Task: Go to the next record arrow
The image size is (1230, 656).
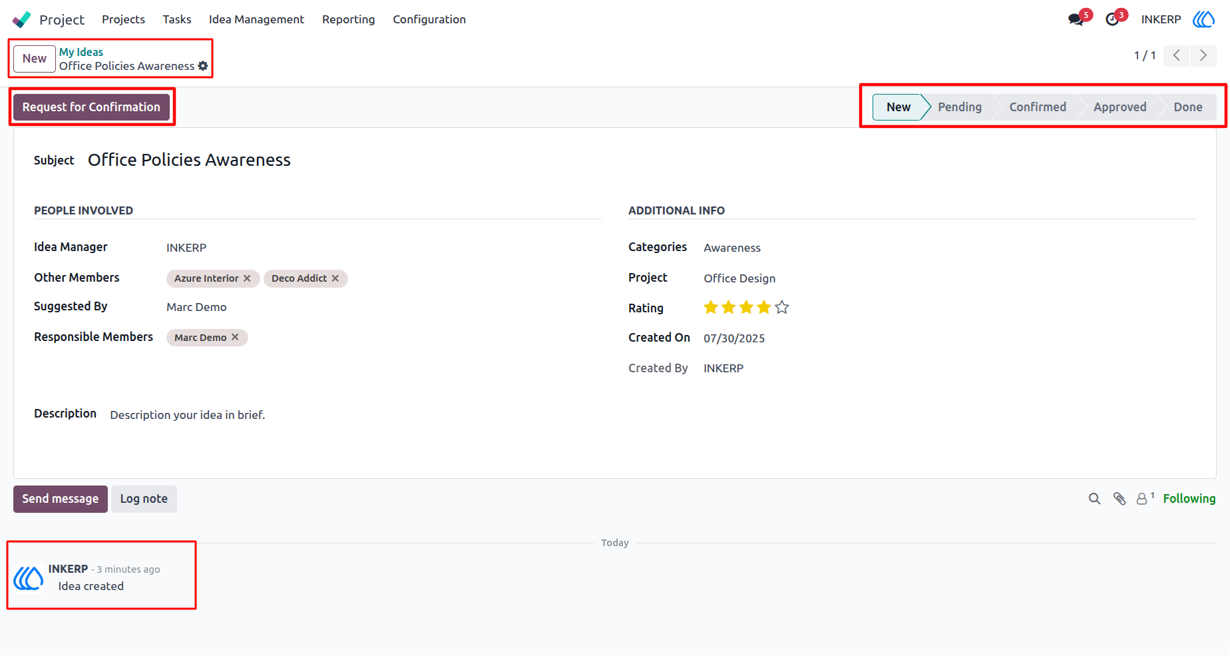Action: pyautogui.click(x=1203, y=55)
